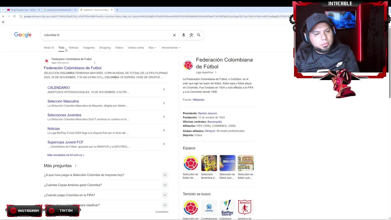Switch to Noticias results tab

74,48
